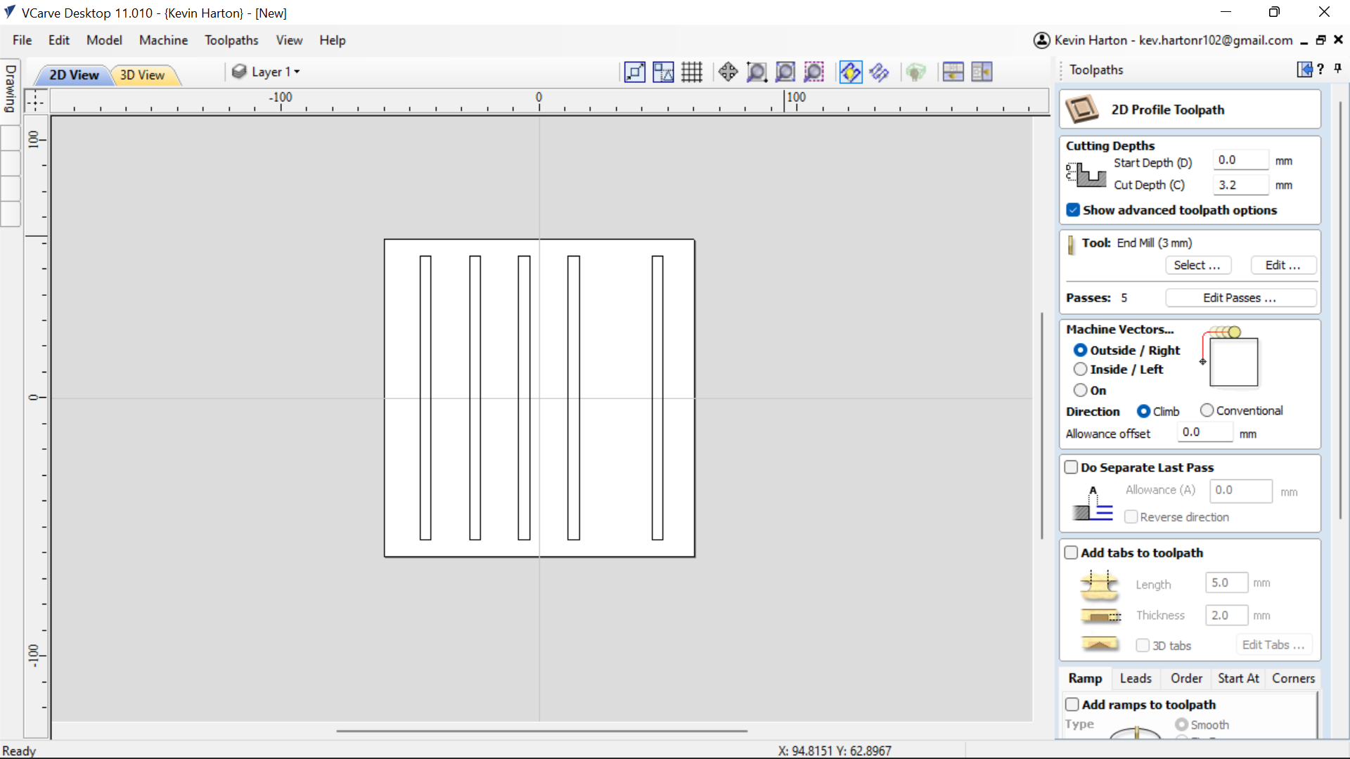Image resolution: width=1350 pixels, height=759 pixels.
Task: Click the Edit Passes button
Action: click(x=1240, y=298)
